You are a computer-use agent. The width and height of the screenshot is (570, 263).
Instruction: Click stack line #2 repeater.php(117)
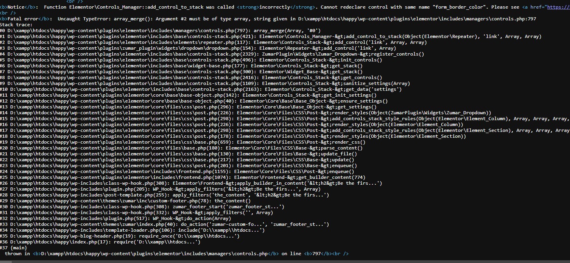(213, 42)
